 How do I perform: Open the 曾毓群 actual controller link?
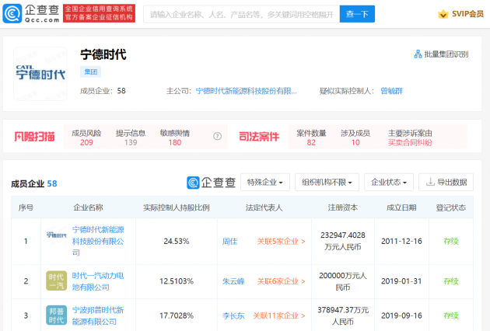391,91
